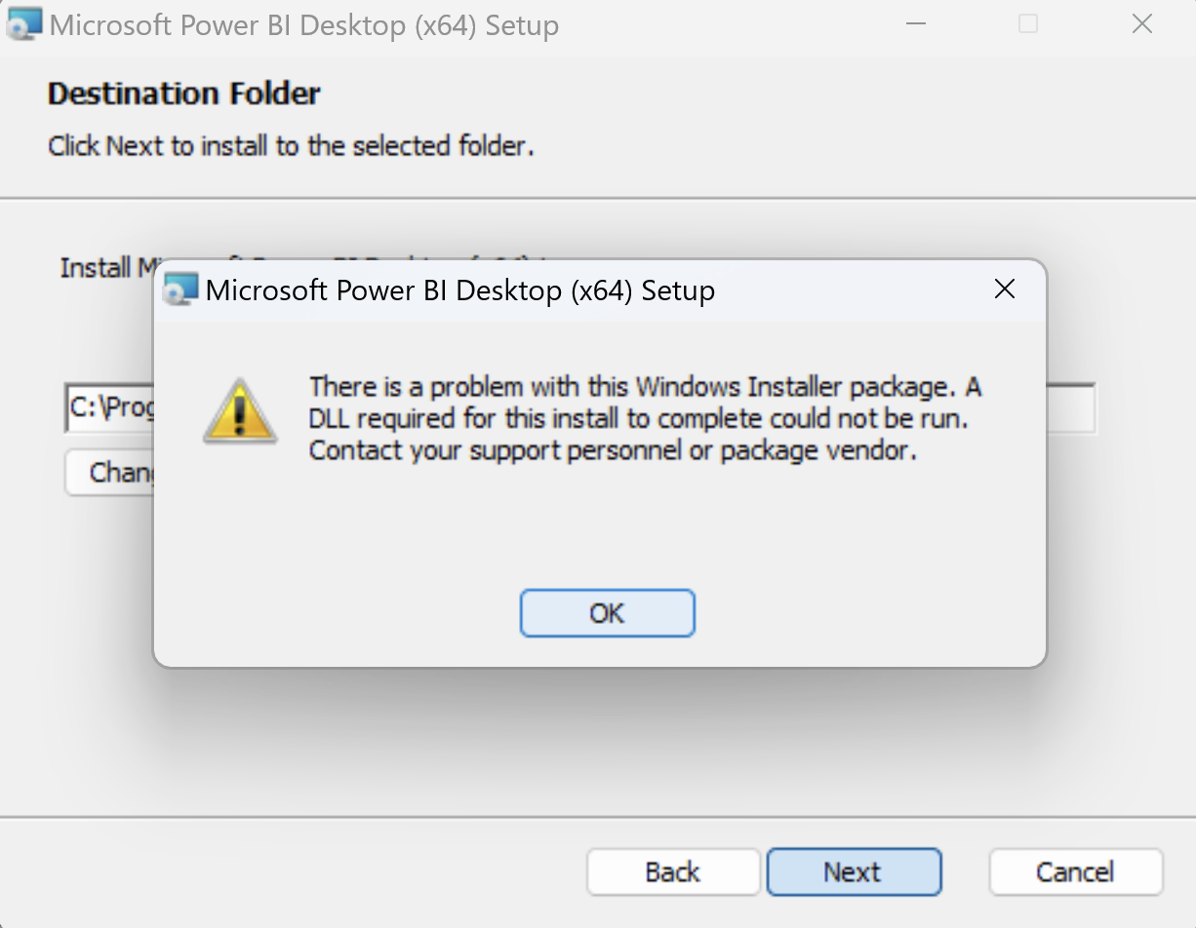This screenshot has height=928, width=1196.
Task: Close the main Setup window
Action: tap(1141, 24)
